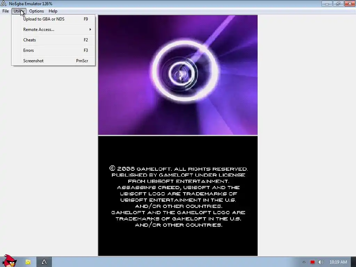Image resolution: width=356 pixels, height=267 pixels.
Task: Click the Angry Birds start button
Action: 9,261
